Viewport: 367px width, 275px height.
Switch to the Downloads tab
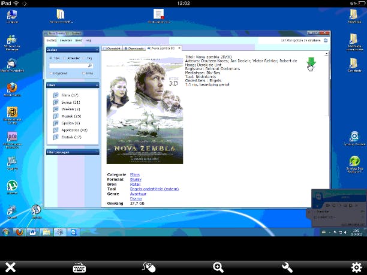[x=134, y=49]
